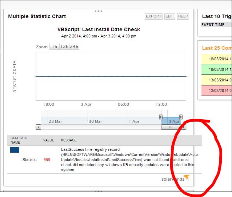The image size is (232, 197).
Task: Click the STATISTIC NAME column header
Action: point(19,140)
